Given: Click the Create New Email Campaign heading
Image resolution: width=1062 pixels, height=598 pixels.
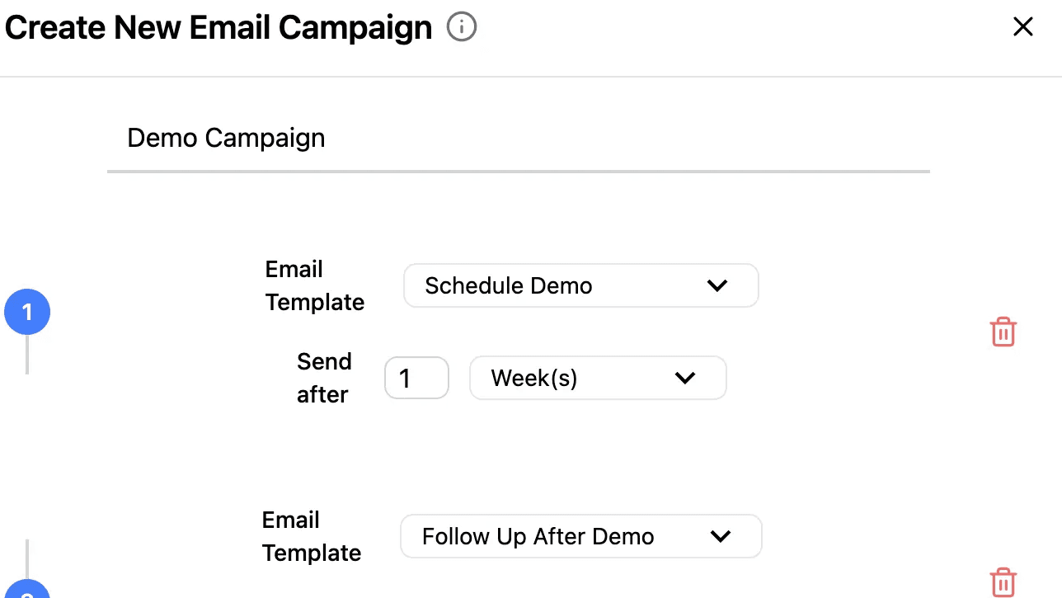Looking at the screenshot, I should [x=219, y=28].
